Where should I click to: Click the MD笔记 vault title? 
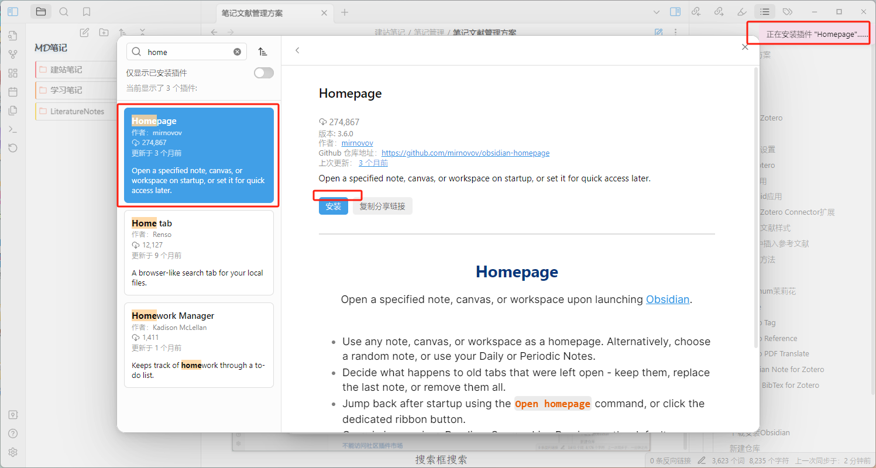(x=51, y=48)
